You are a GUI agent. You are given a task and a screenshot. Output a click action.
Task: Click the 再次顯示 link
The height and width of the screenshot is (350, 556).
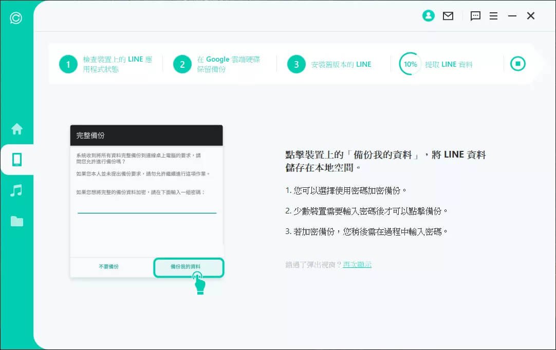click(357, 265)
